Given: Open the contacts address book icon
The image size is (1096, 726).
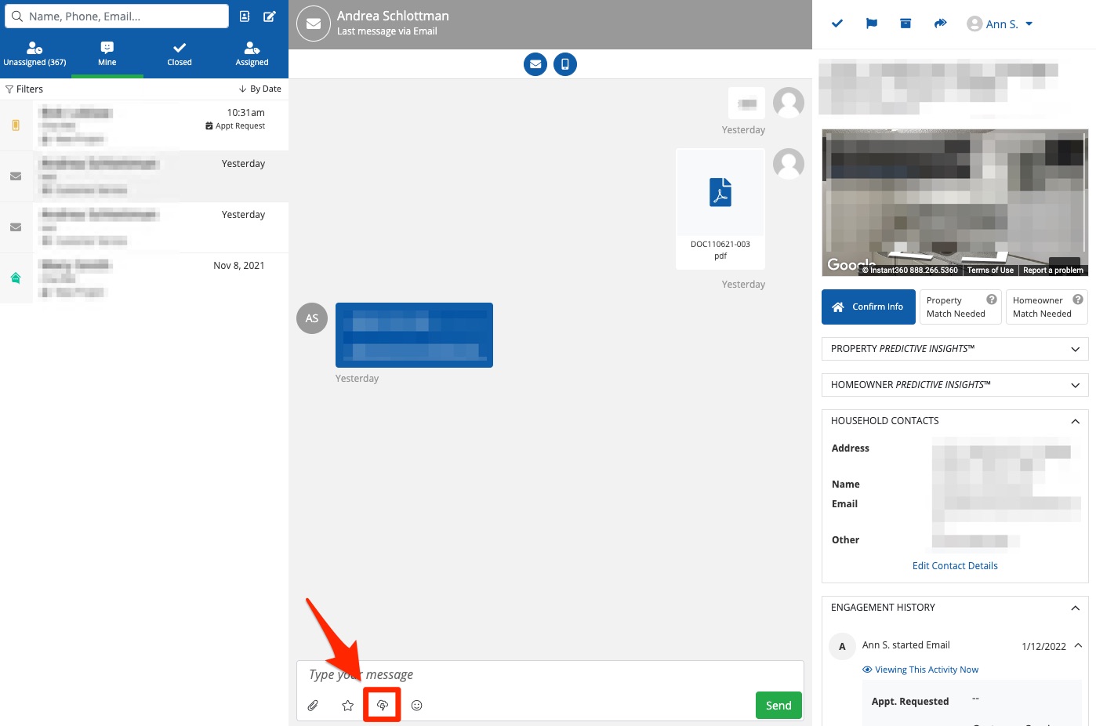Looking at the screenshot, I should pos(245,16).
